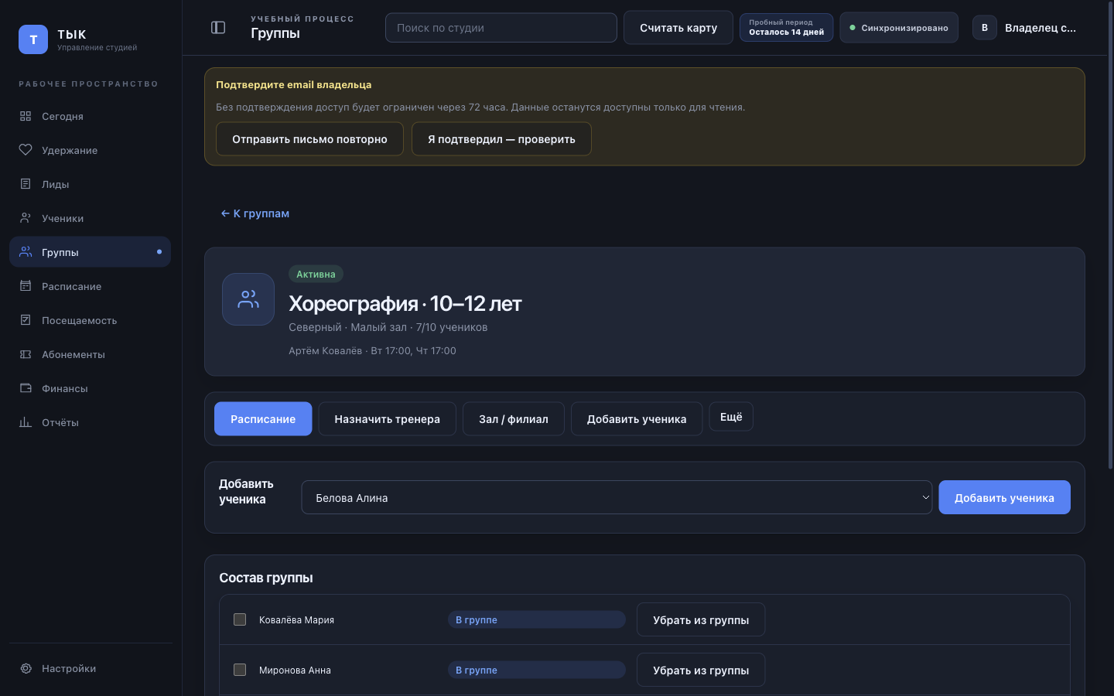Switch to the Расписание tab
The image size is (1114, 696).
(x=263, y=419)
